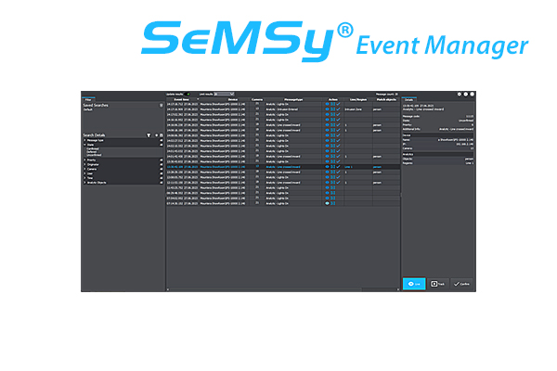This screenshot has height=371, width=557.
Task: Expand the Camera filter
Action: [84, 169]
